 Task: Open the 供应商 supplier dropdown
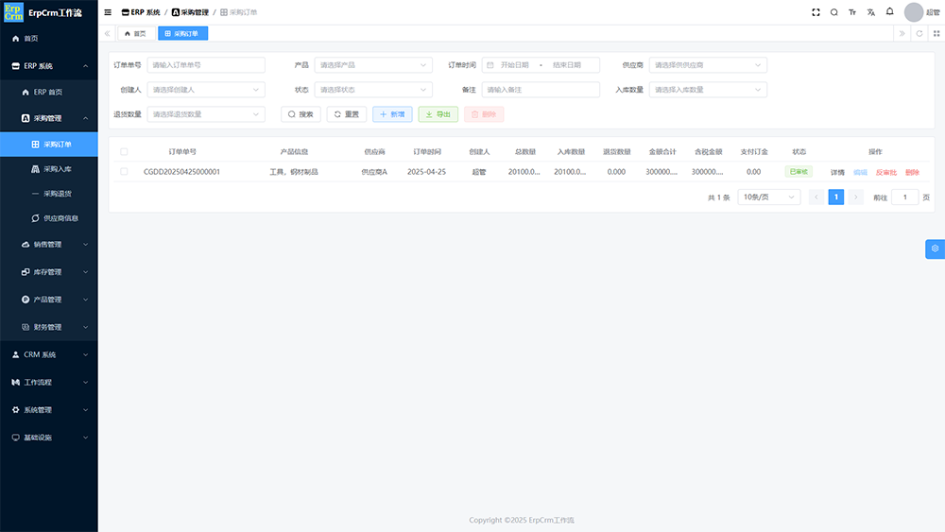coord(708,65)
